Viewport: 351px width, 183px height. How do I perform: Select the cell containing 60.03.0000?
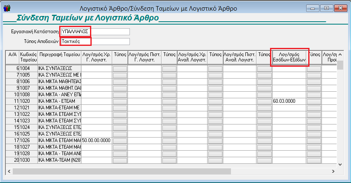tap(289, 101)
